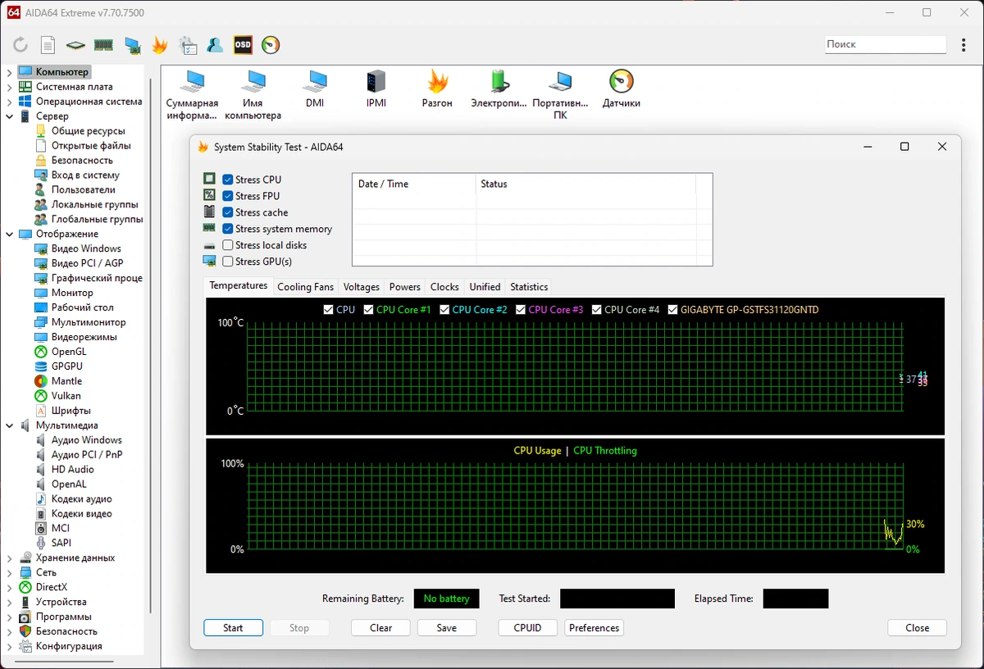Click the Поиск search field
Viewport: 984px width, 669px height.
[x=886, y=44]
